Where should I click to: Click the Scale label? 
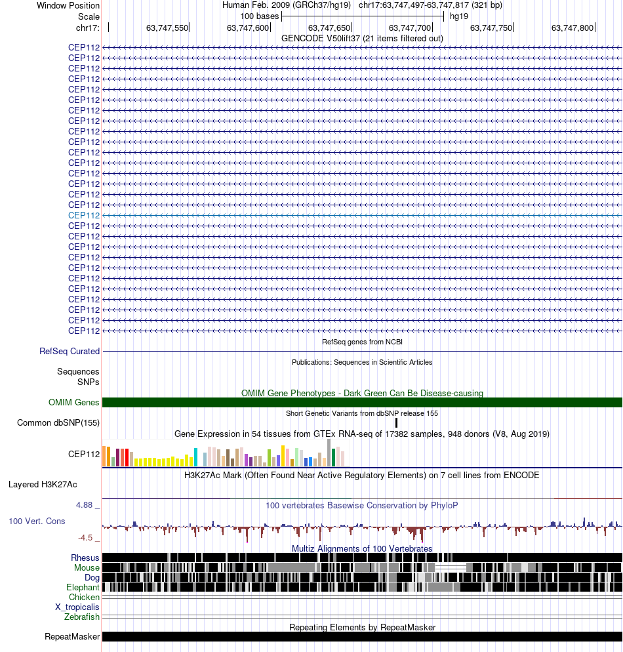coord(89,16)
